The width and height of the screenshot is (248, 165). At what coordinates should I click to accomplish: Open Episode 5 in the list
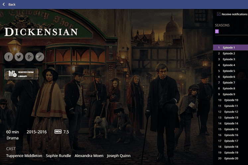click(x=230, y=71)
